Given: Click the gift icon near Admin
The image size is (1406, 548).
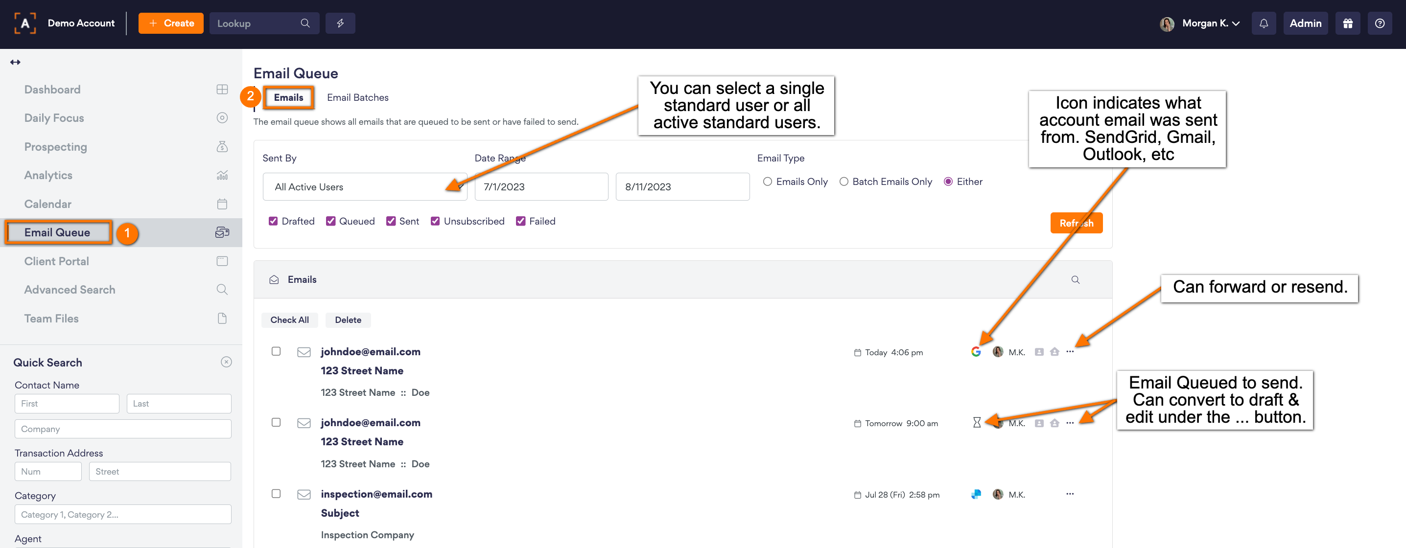Looking at the screenshot, I should pyautogui.click(x=1348, y=23).
